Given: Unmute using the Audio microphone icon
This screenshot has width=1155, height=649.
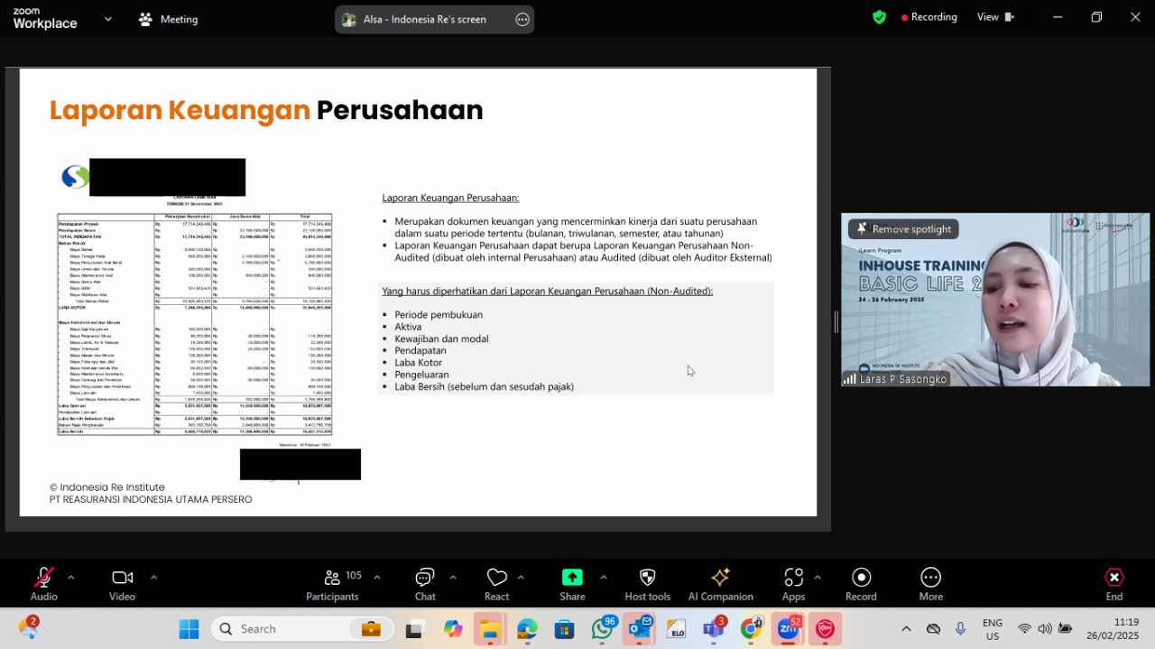Looking at the screenshot, I should tap(43, 577).
